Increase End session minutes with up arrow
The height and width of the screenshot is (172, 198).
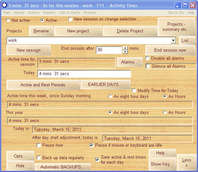coord(125,48)
